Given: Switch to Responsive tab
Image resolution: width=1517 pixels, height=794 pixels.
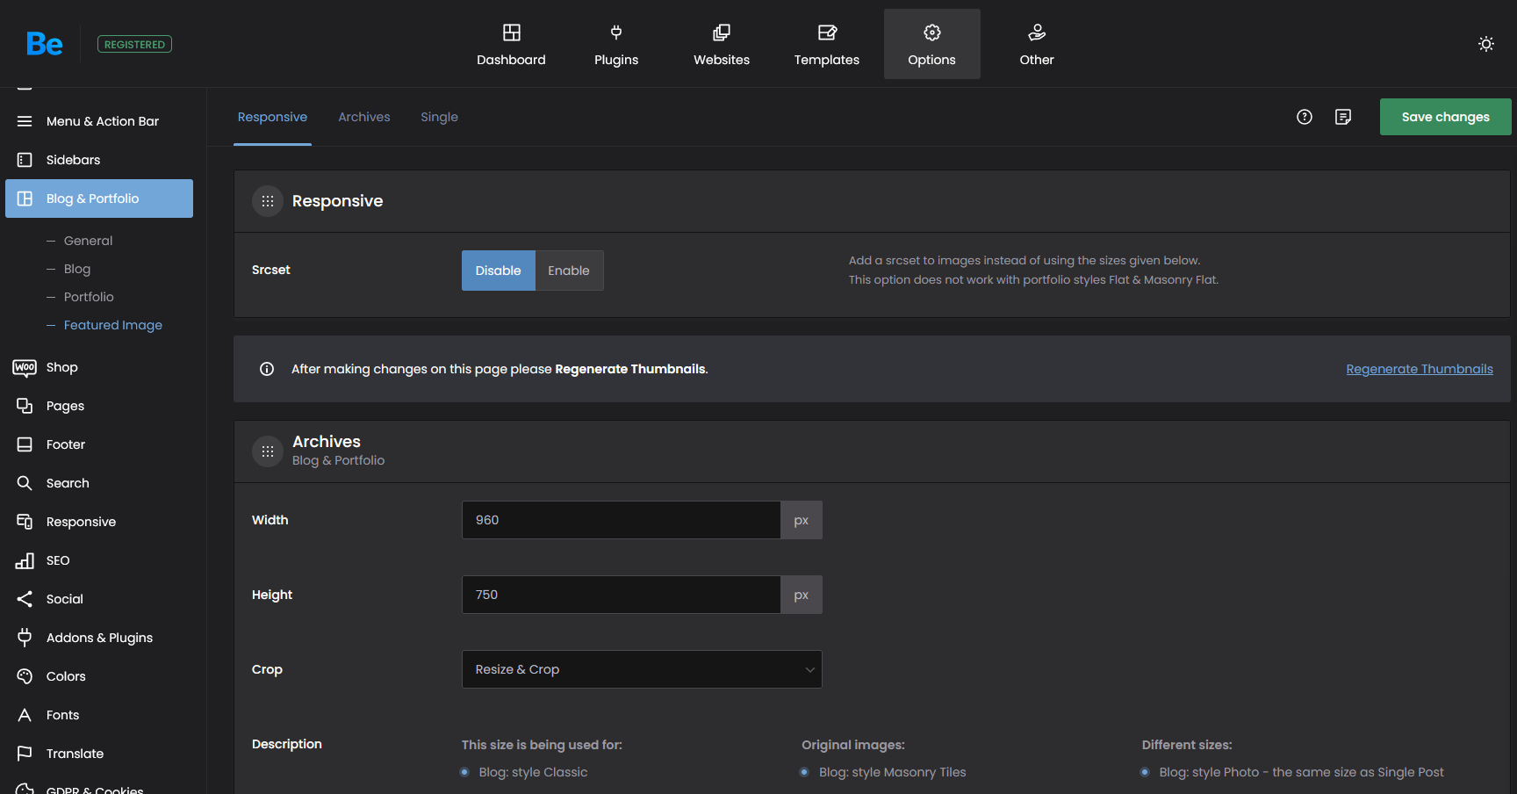Looking at the screenshot, I should pyautogui.click(x=272, y=117).
